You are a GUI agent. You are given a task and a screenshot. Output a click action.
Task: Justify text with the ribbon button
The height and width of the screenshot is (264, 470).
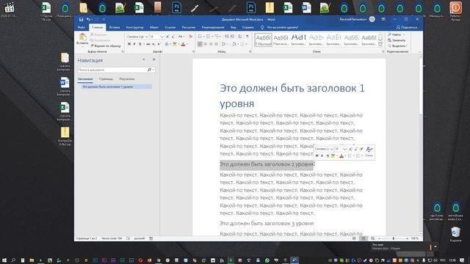[x=217, y=44]
